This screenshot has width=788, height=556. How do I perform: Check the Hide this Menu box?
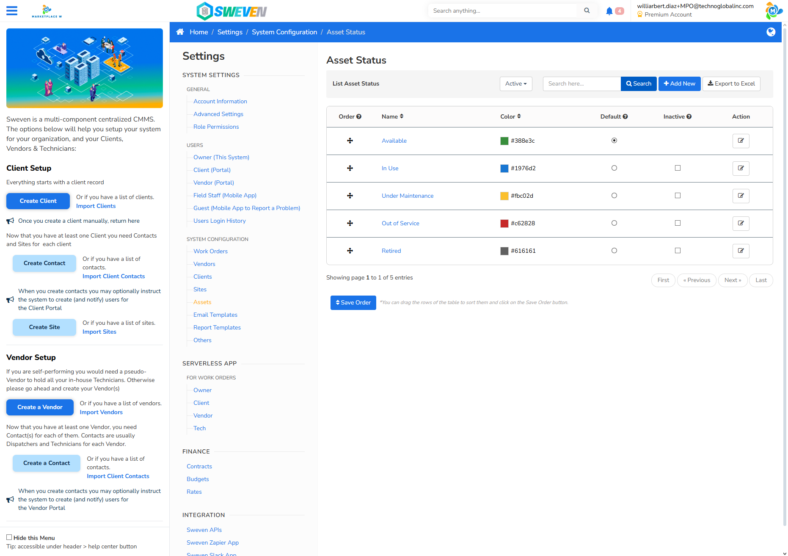(9, 537)
